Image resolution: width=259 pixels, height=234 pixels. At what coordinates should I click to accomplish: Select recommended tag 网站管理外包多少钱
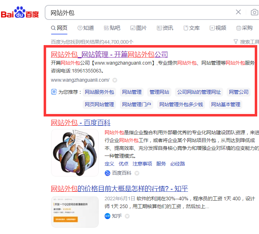click(181, 104)
